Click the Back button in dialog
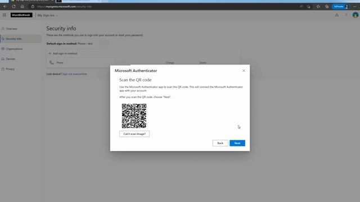This screenshot has height=202, width=360. (220, 143)
